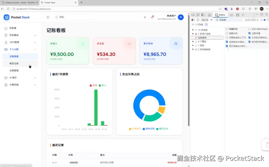Uncheck 将代码评估视为... checkbox
269x167 pixels.
point(249,42)
